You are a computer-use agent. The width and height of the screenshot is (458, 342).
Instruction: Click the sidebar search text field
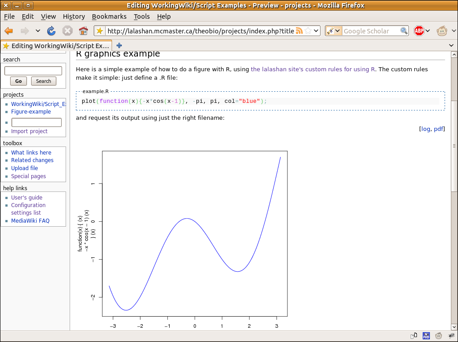click(x=33, y=71)
